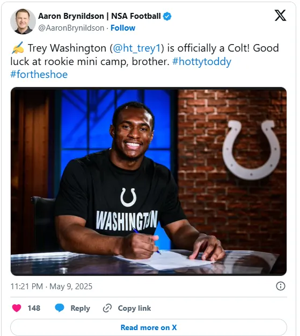The image size is (300, 336).
Task: Click the Copy link text
Action: coord(134,308)
